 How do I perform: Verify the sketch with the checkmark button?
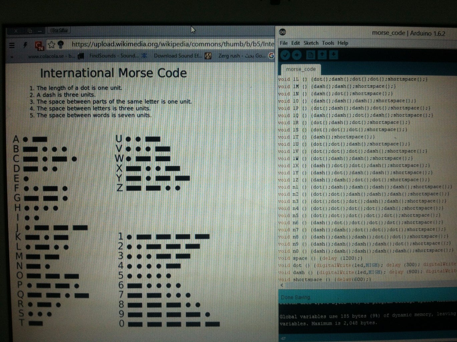coord(286,54)
